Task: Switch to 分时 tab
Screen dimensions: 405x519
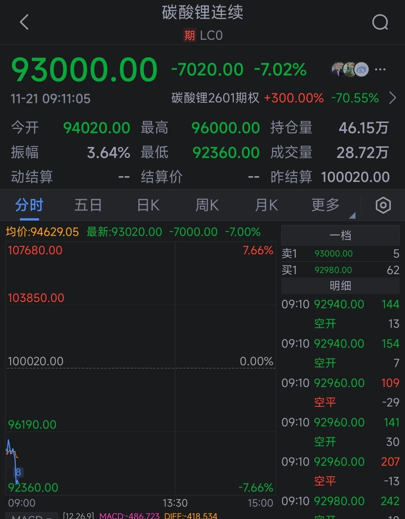Action: 29,205
